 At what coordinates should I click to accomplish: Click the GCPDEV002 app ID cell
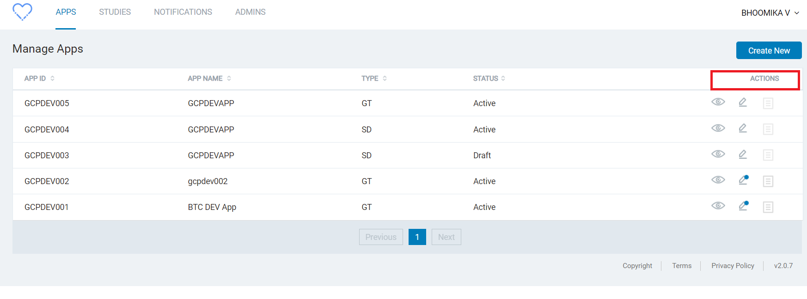point(47,181)
